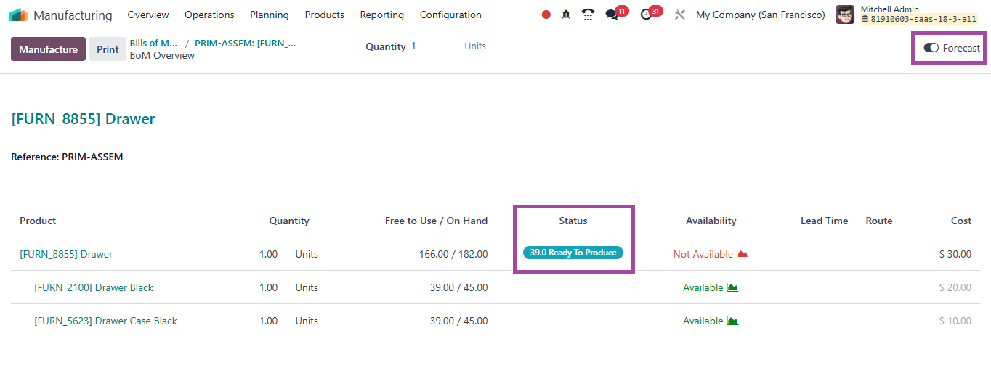Click the wrench tools icon

(x=680, y=15)
